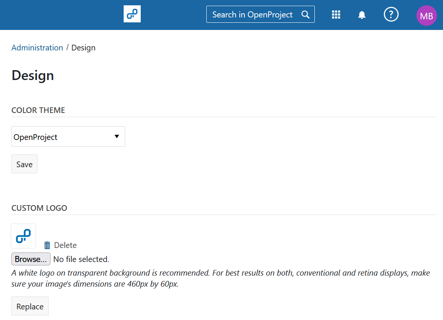The width and height of the screenshot is (443, 320).
Task: Go to the Administration breadcrumb link
Action: pyautogui.click(x=37, y=48)
